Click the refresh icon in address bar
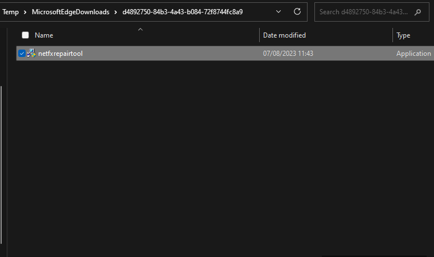434x257 pixels. tap(297, 11)
